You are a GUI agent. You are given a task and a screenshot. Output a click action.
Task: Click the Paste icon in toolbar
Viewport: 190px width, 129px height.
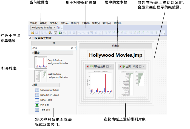[50, 33]
